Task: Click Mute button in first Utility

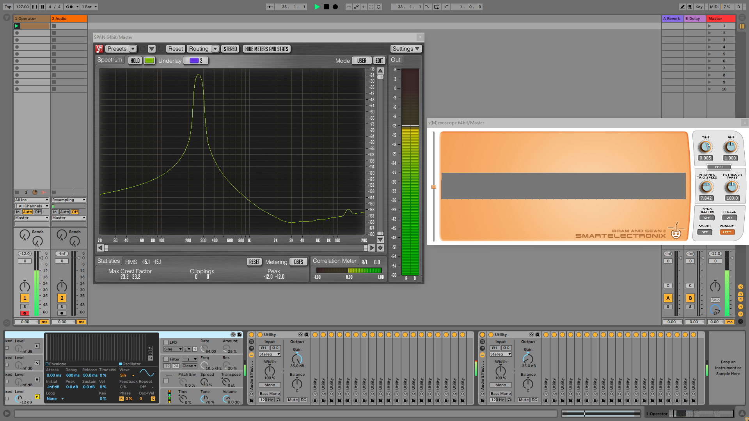Action: [x=293, y=400]
